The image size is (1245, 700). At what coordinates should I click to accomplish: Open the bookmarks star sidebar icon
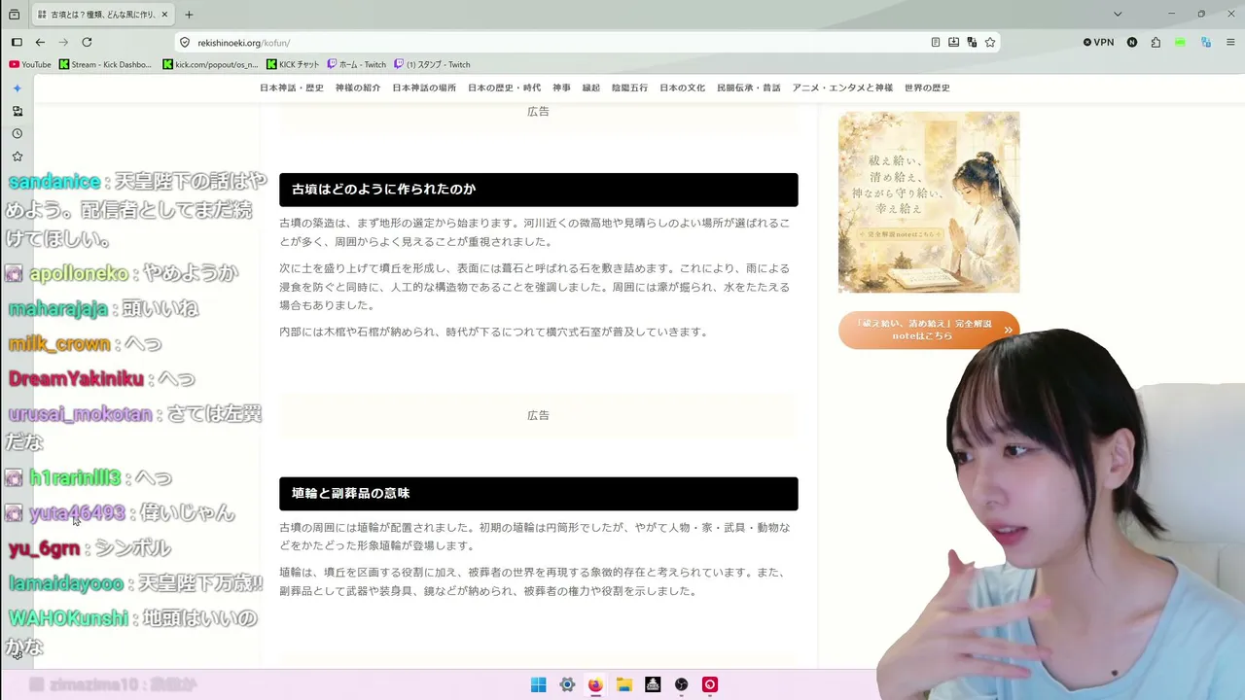coord(17,156)
